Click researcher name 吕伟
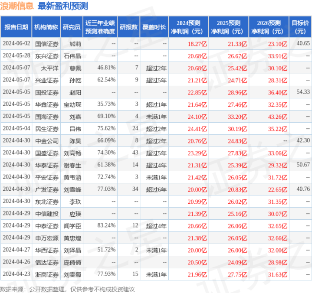The image size is (312, 293). [75, 129]
